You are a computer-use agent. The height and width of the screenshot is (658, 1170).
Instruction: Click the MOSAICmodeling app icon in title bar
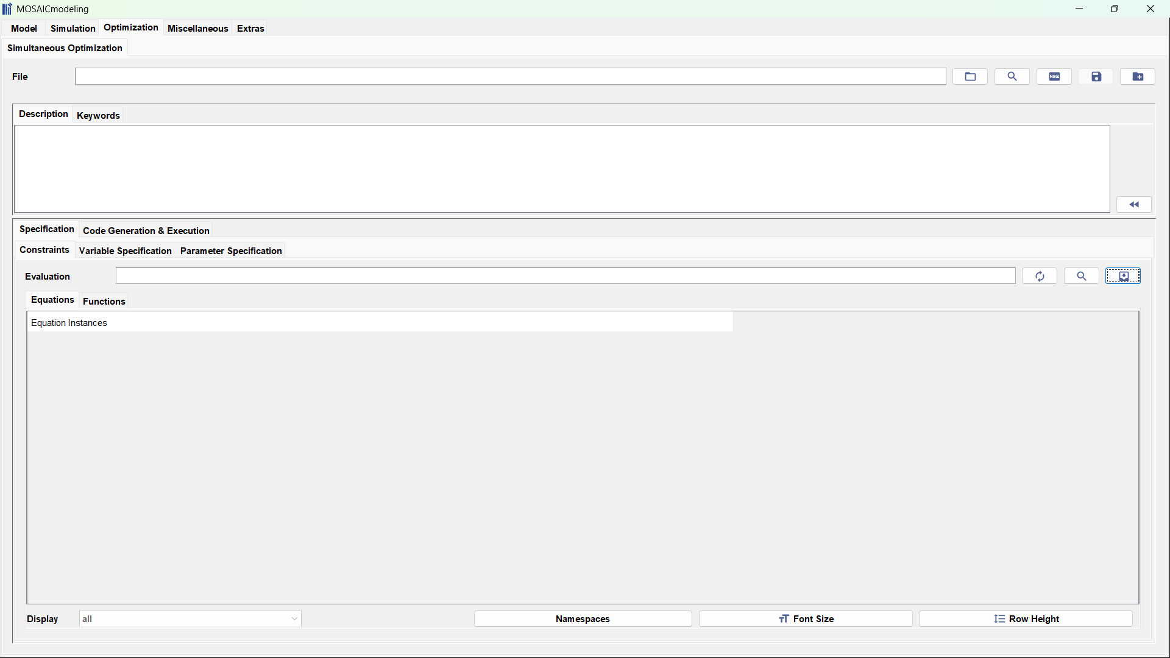point(7,9)
